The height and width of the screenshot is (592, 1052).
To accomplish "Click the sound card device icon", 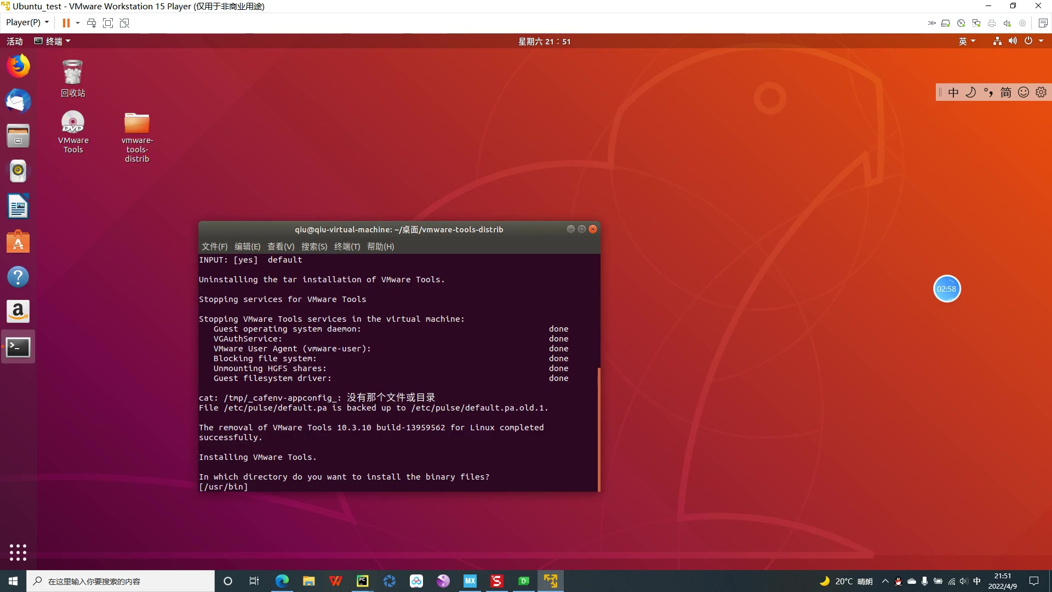I will pos(1007,23).
